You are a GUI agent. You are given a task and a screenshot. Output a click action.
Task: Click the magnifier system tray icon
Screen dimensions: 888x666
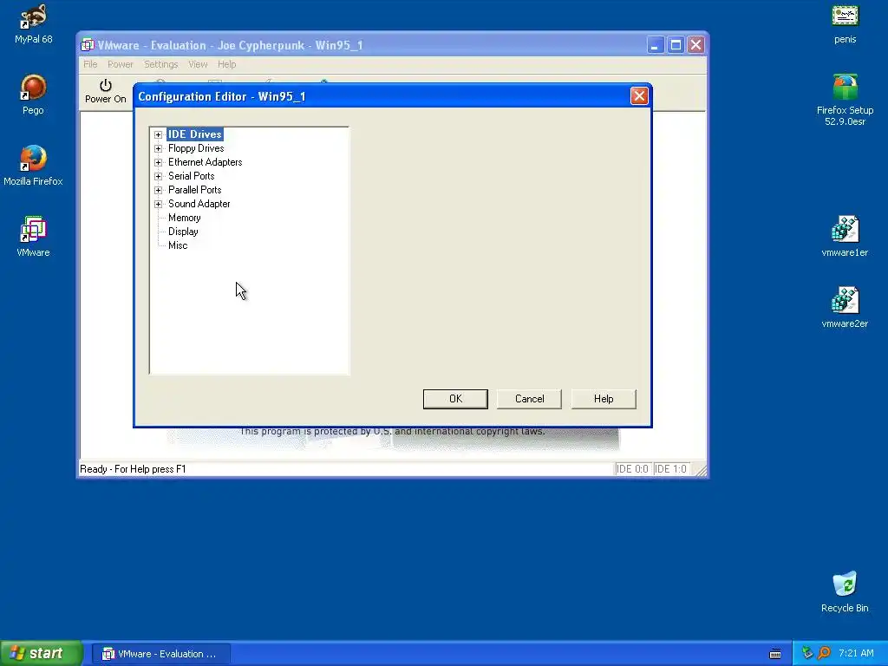point(824,654)
